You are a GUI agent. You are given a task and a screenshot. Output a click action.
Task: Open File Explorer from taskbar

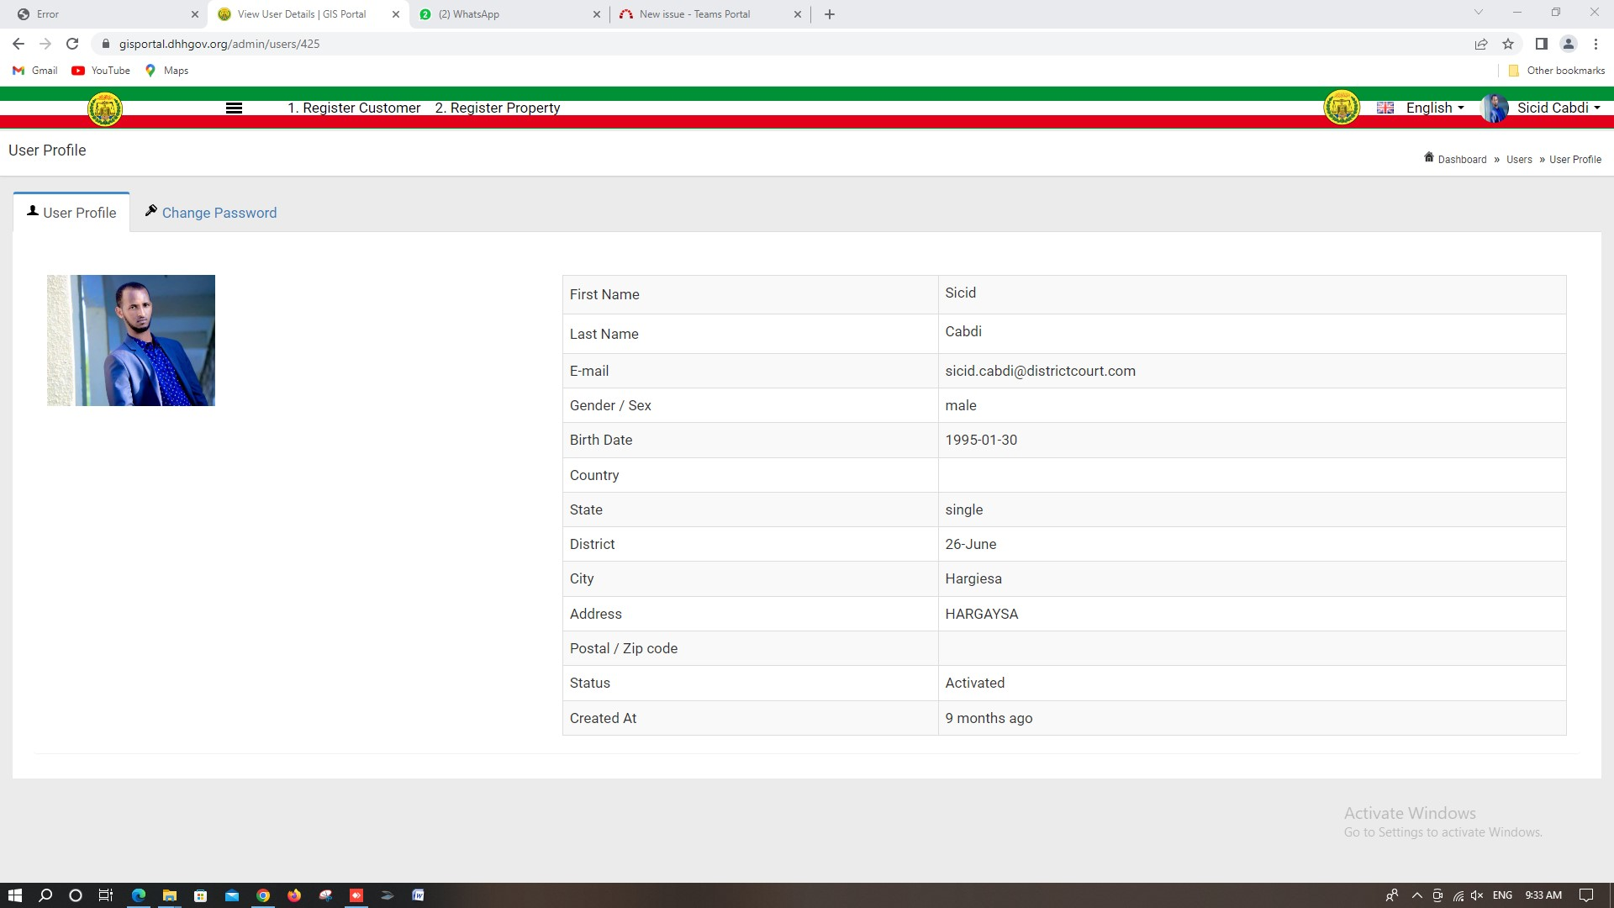[x=170, y=895]
